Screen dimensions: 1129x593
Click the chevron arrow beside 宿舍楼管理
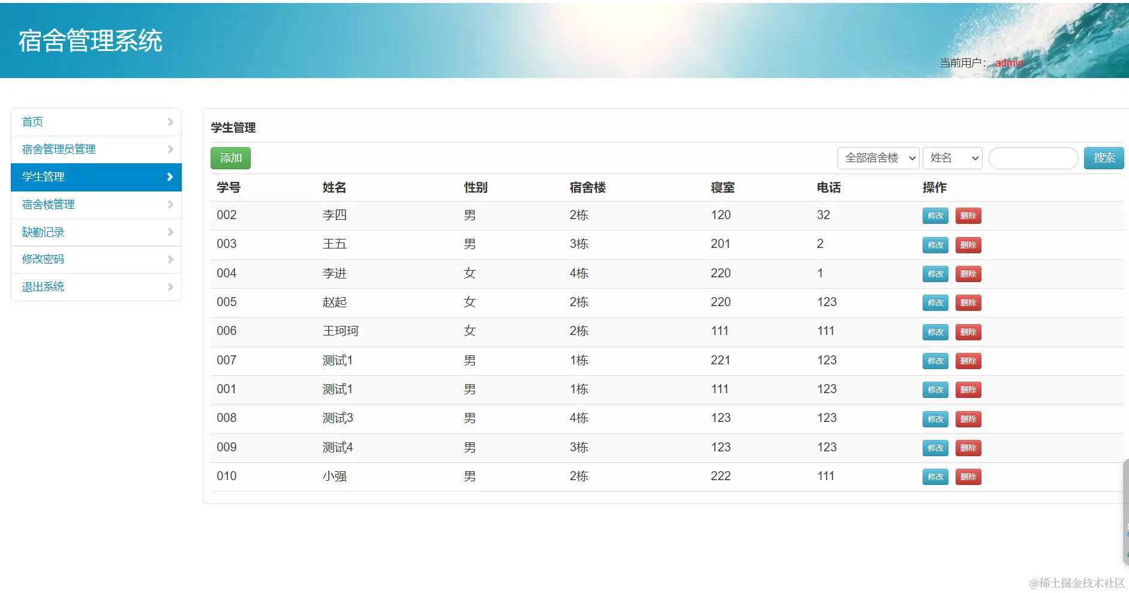tap(170, 205)
